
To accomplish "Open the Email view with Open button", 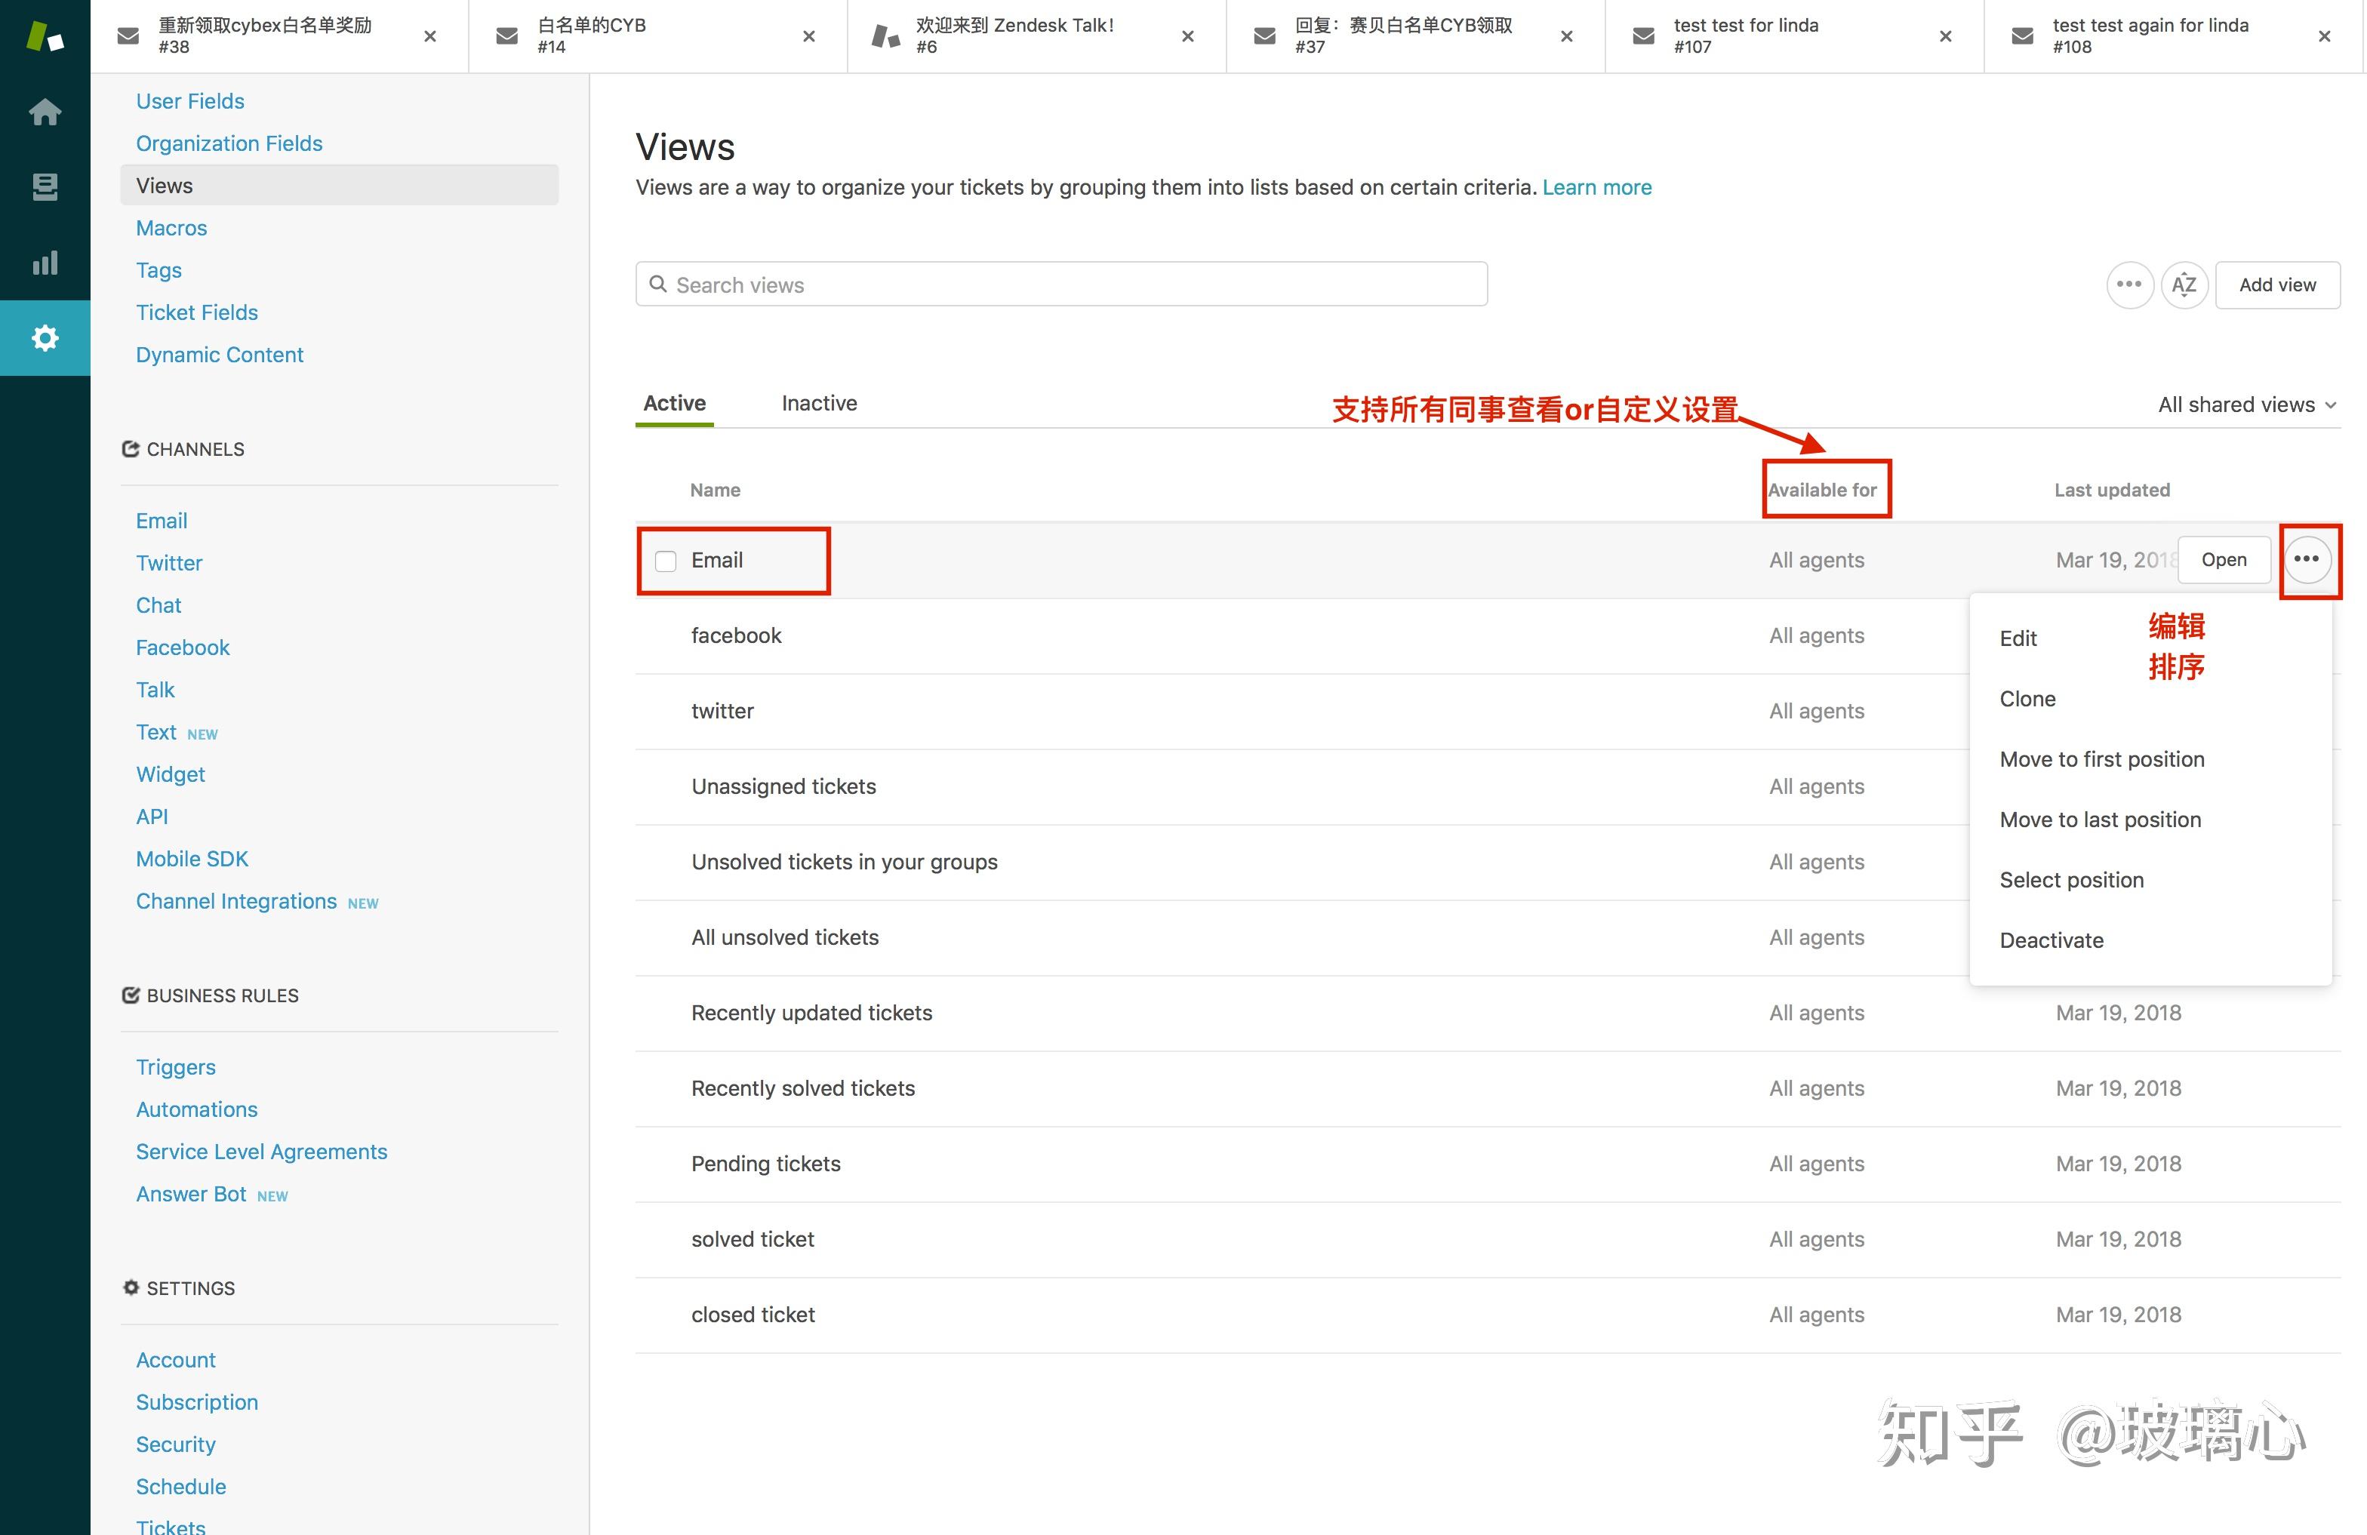I will point(2224,560).
